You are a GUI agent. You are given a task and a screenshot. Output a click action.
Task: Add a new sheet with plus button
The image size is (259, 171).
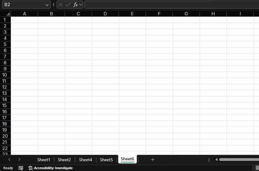[x=153, y=159]
